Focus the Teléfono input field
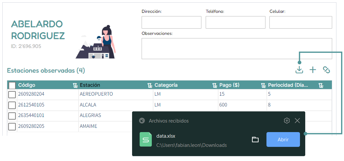The width and height of the screenshot is (344, 161). tap(235, 22)
